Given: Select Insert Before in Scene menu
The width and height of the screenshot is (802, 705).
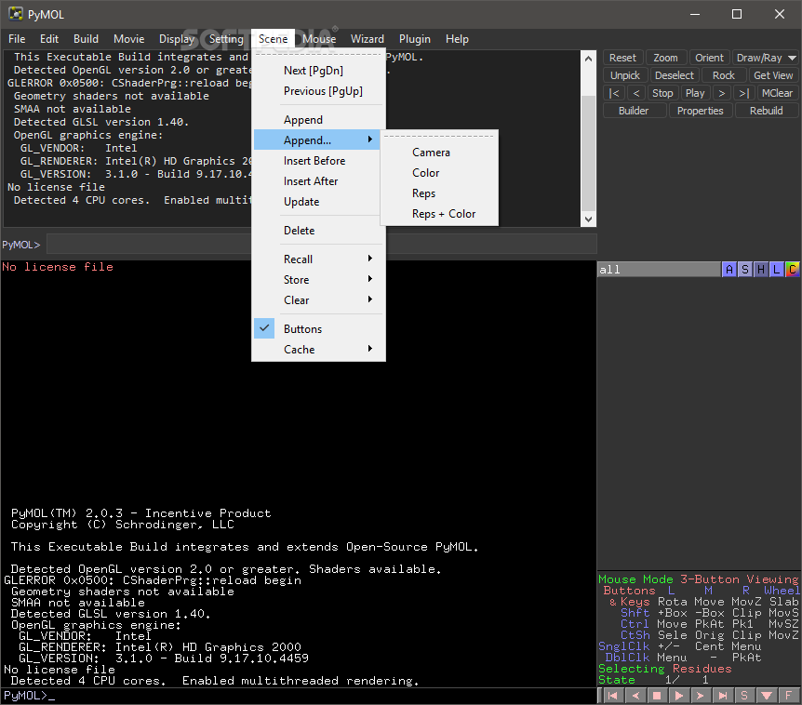Looking at the screenshot, I should coord(318,161).
